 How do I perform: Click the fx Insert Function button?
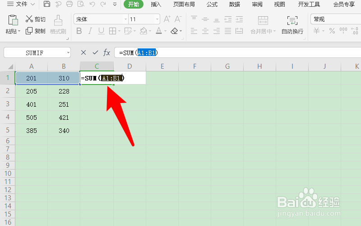point(106,52)
